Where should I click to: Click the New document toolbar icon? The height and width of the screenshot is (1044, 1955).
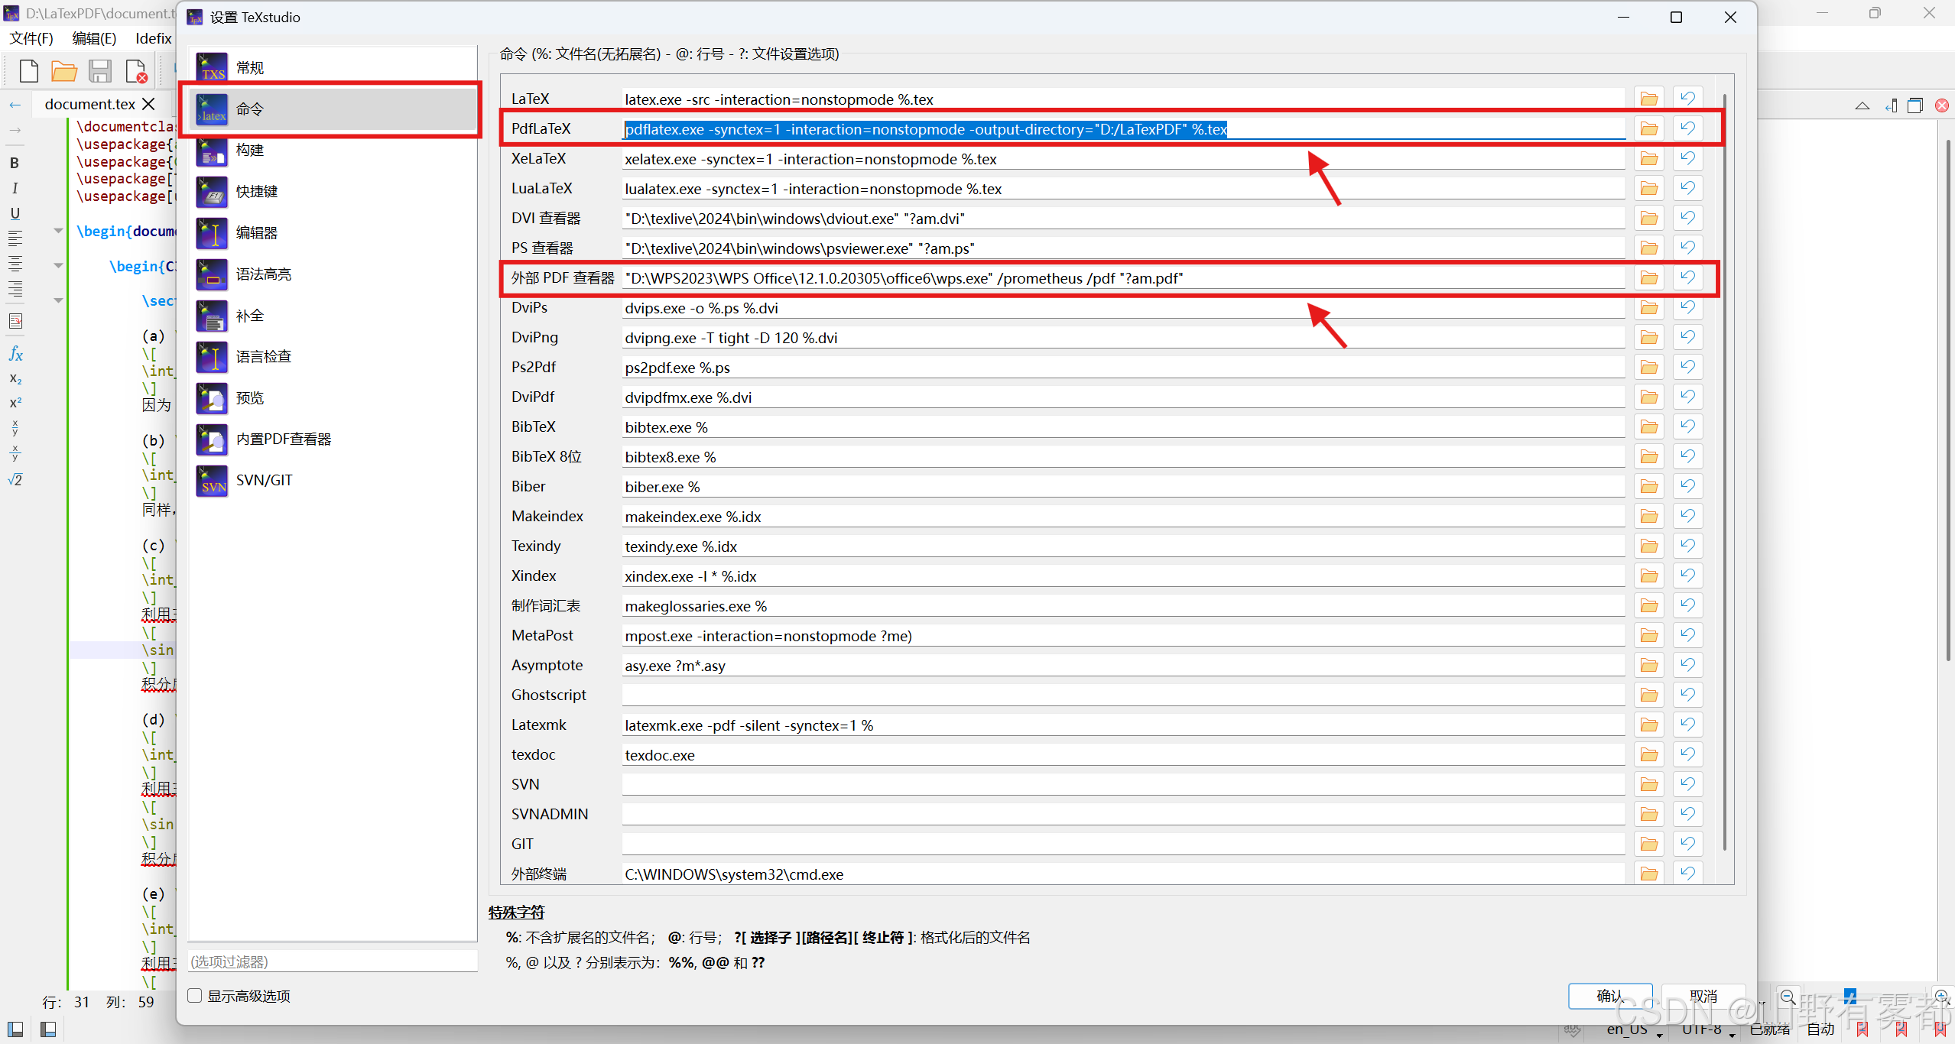pos(29,71)
